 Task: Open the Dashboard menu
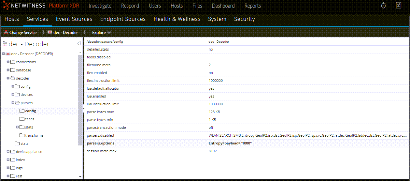point(223,6)
